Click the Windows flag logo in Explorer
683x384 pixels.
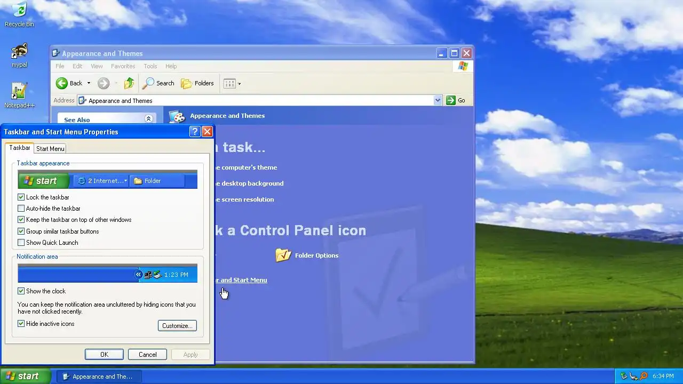tap(463, 66)
